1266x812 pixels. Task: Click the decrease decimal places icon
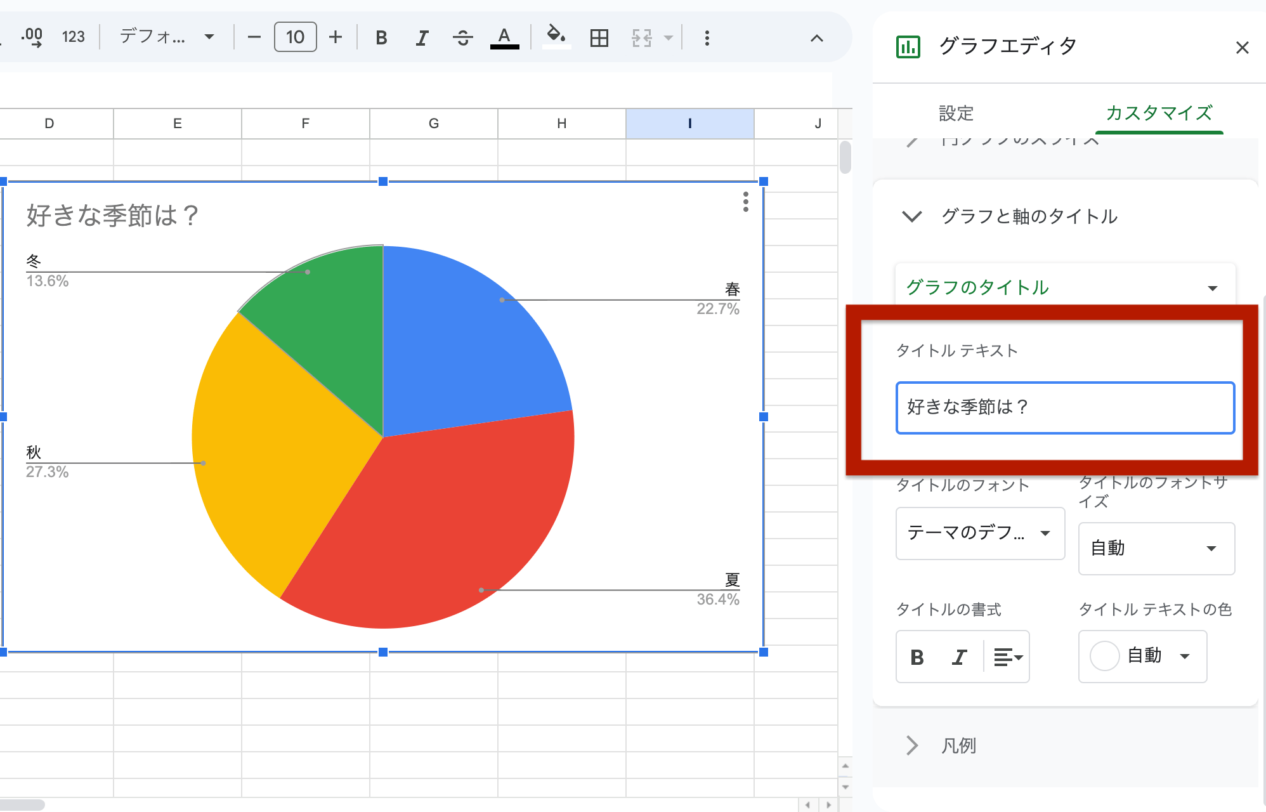coord(33,37)
